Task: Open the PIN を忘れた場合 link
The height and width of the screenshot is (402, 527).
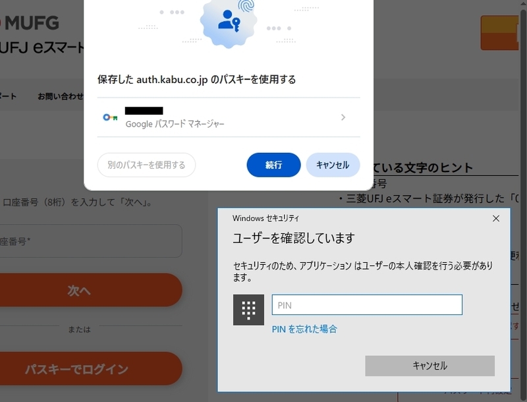Action: tap(304, 329)
